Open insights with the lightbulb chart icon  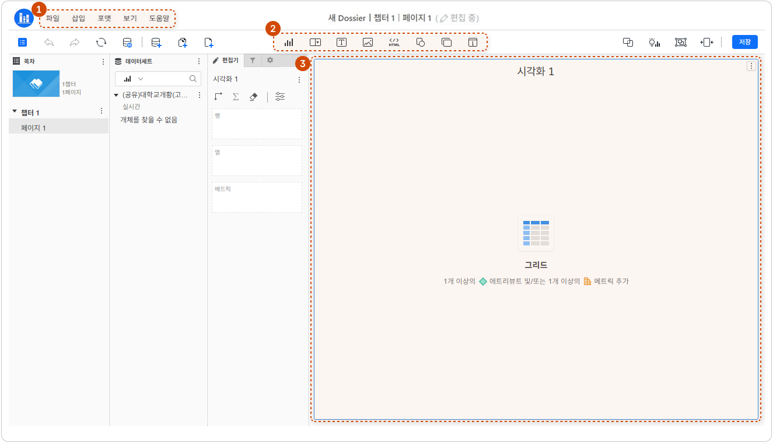pos(655,42)
